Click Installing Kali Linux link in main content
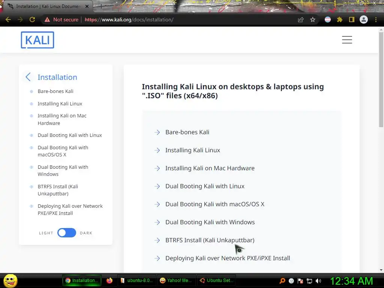The image size is (384, 288). point(193,150)
